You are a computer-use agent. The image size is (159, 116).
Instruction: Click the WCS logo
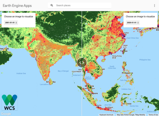click(x=10, y=102)
